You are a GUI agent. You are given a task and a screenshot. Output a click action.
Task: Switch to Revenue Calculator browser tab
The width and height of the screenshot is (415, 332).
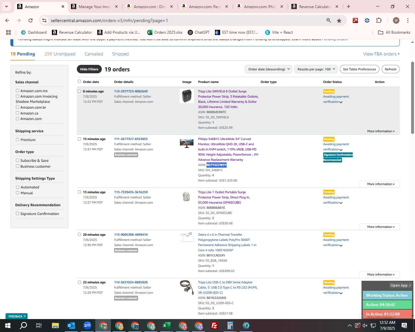(314, 6)
